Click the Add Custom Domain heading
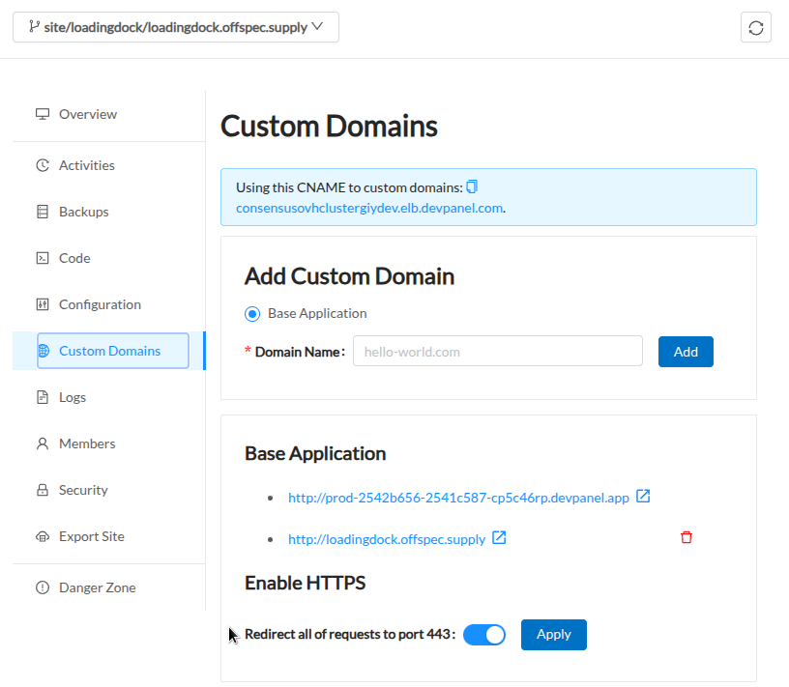The image size is (789, 687). point(349,276)
